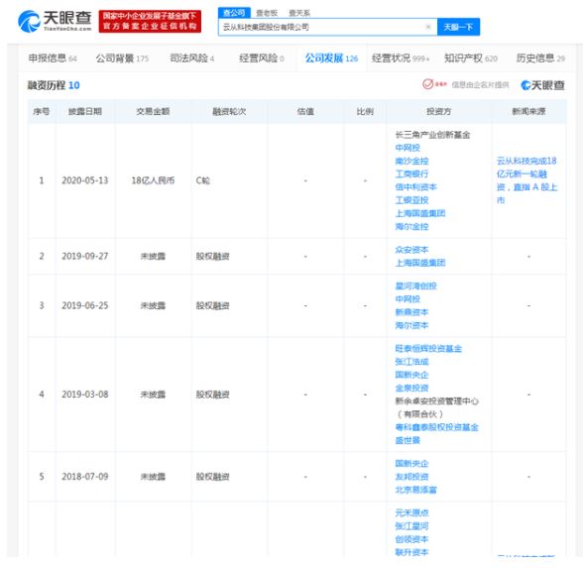Screen dimensions: 583x568
Task: Click the Tianyancha logo
Action: pos(55,21)
